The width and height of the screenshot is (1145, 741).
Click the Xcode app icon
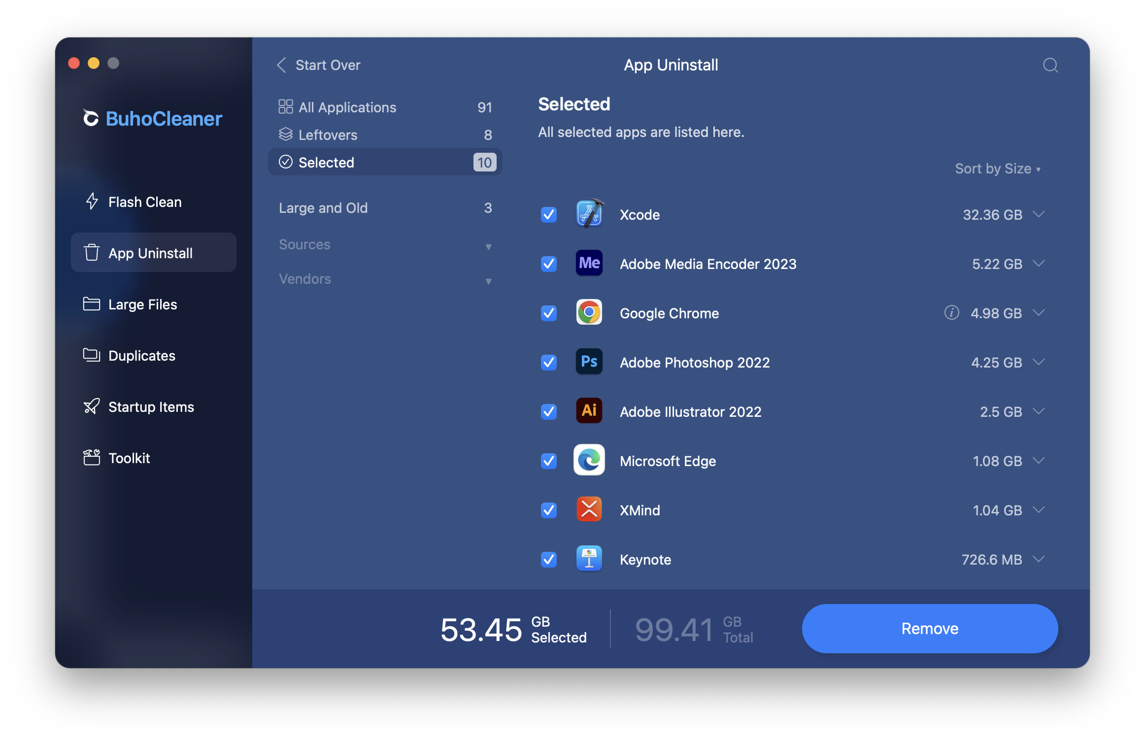(x=589, y=214)
